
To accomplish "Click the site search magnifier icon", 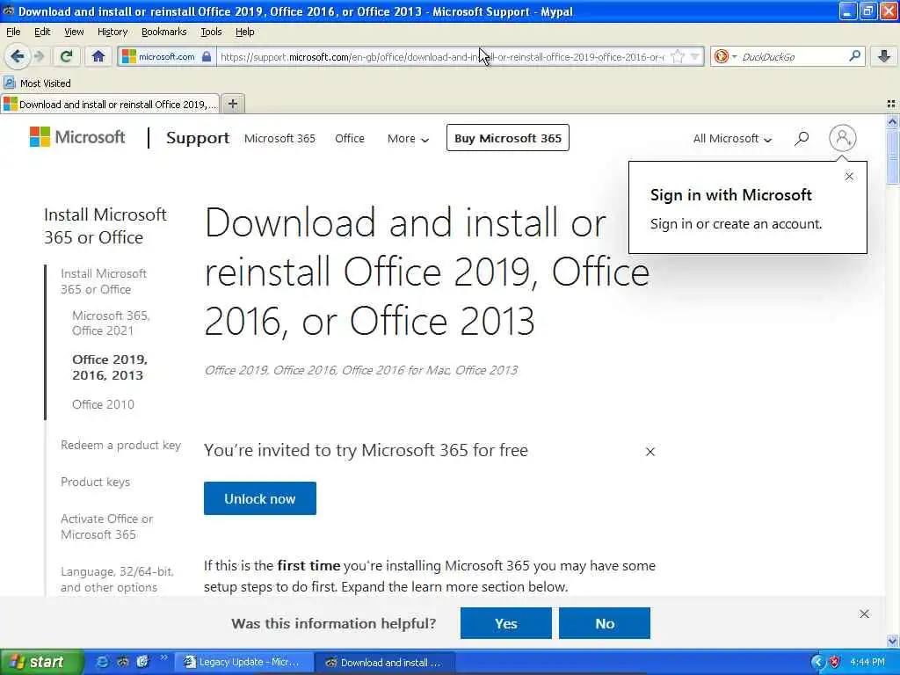I will point(802,138).
